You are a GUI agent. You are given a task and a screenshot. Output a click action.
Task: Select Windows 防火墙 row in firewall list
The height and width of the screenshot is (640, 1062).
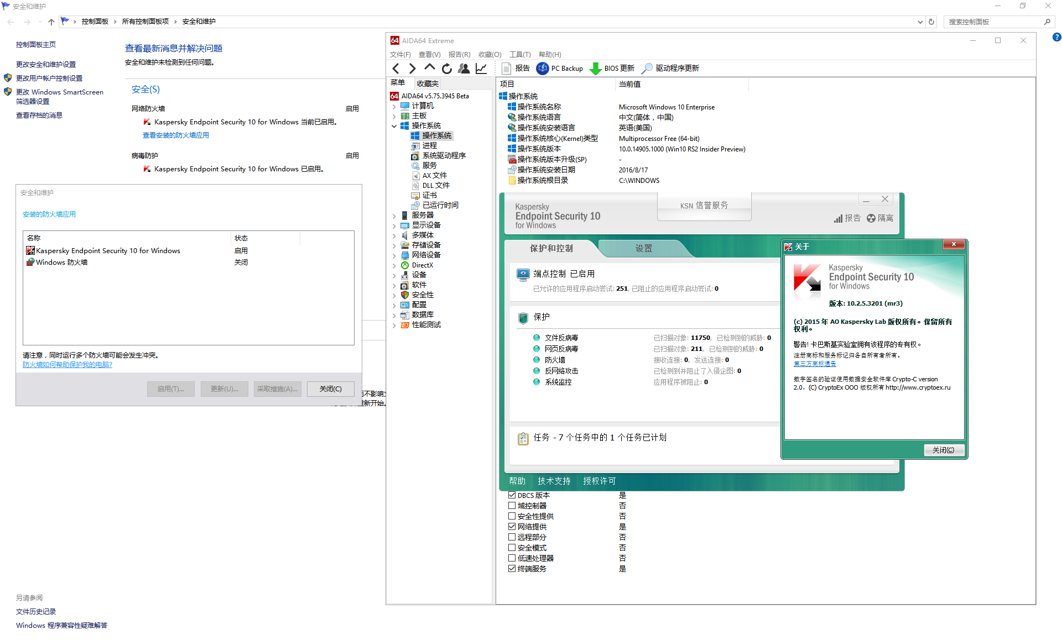(188, 263)
